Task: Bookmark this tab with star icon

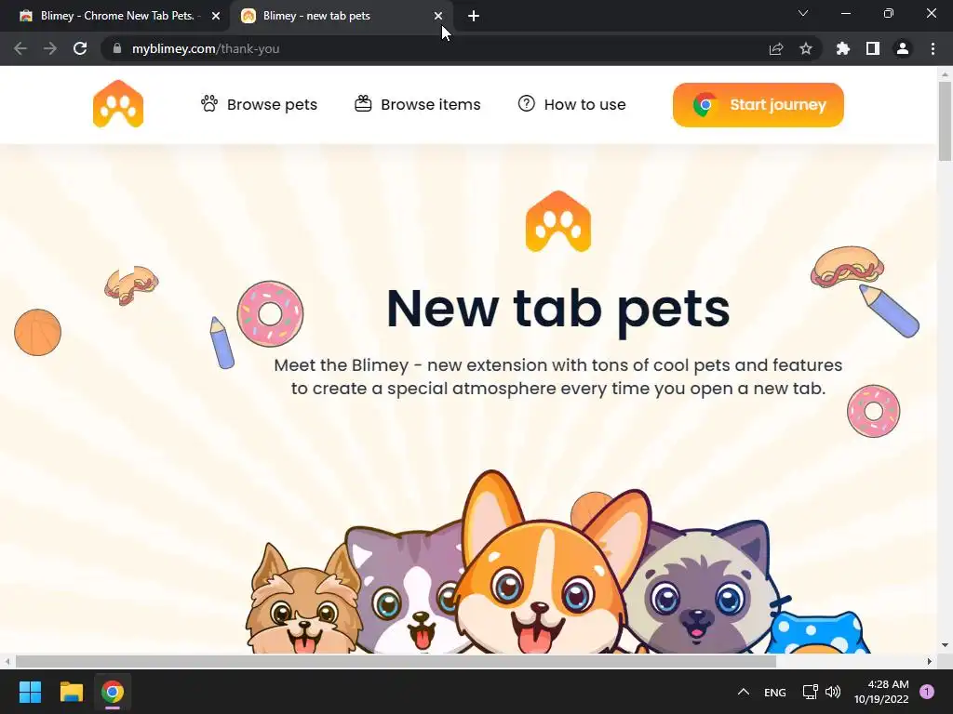Action: pyautogui.click(x=806, y=48)
